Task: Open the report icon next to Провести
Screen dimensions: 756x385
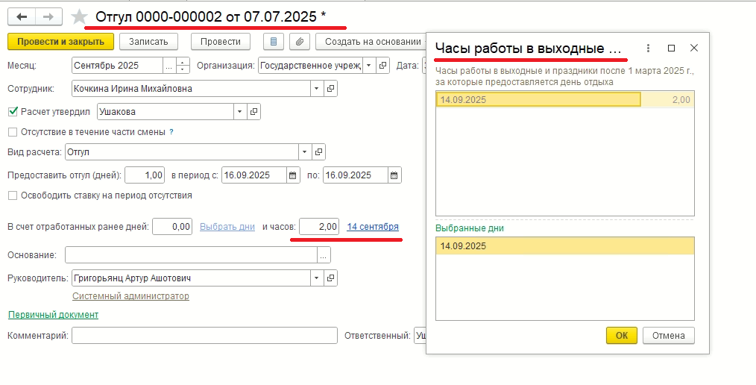Action: click(x=274, y=42)
